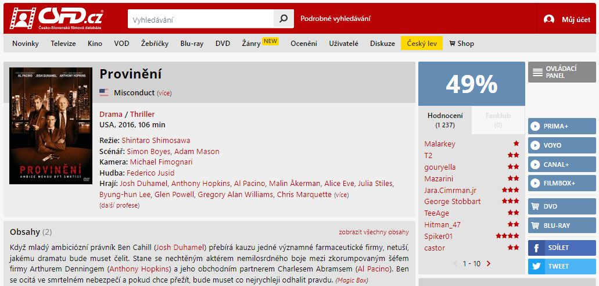Open composer Federico Jusid link

(x=150, y=173)
